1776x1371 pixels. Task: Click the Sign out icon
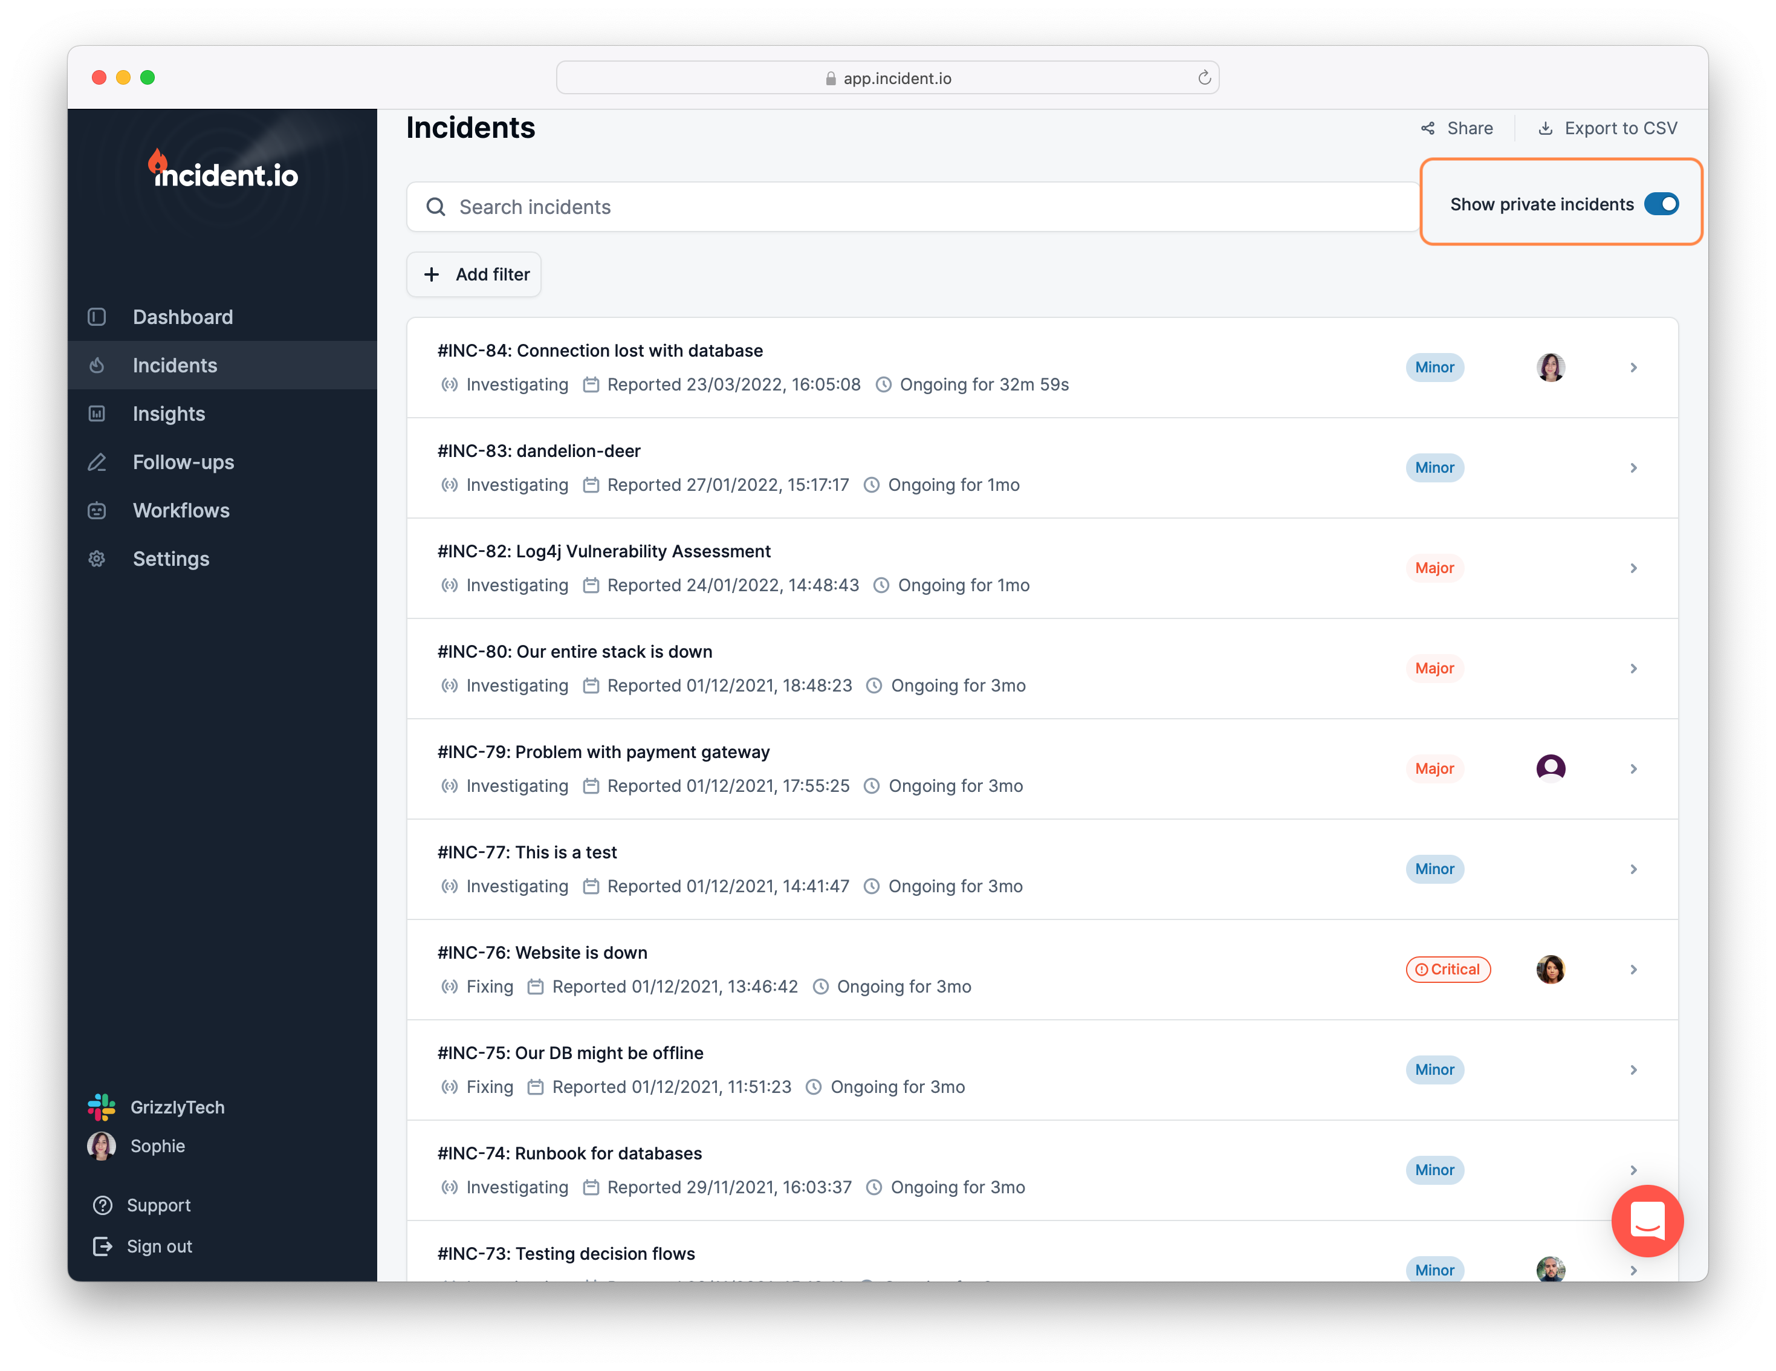(x=103, y=1246)
